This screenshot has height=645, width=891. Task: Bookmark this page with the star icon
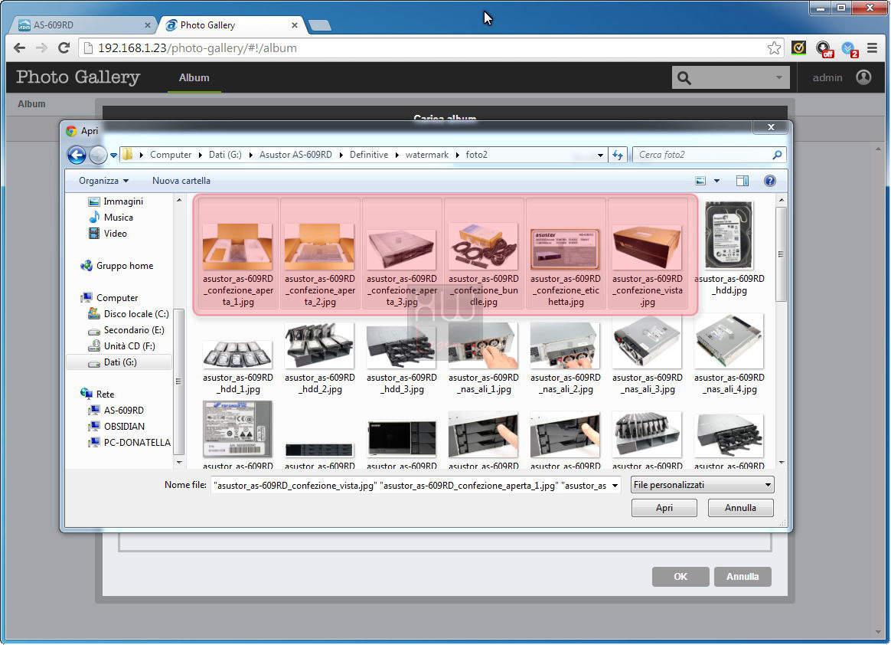tap(773, 47)
